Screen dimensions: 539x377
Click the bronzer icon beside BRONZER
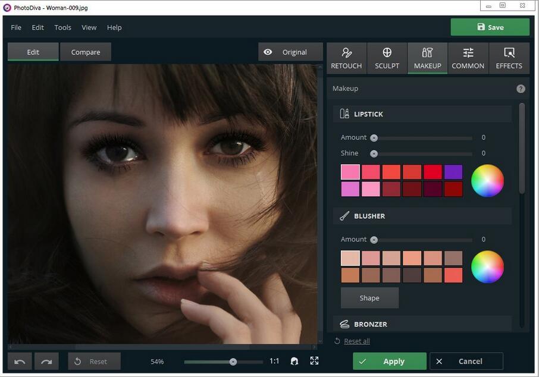(344, 324)
